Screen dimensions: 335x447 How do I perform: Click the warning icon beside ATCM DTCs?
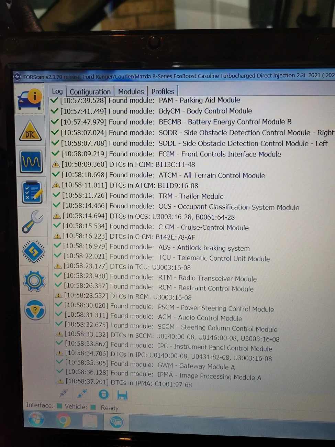pyautogui.click(x=56, y=185)
